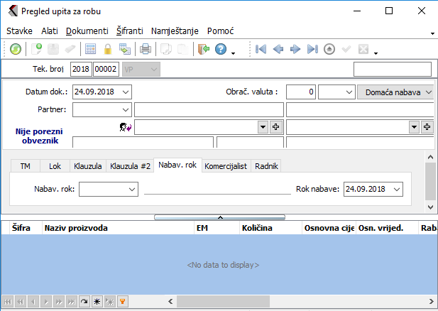Click the calculator icon in toolbar
Viewport: 438px width, 311px height.
click(x=91, y=49)
